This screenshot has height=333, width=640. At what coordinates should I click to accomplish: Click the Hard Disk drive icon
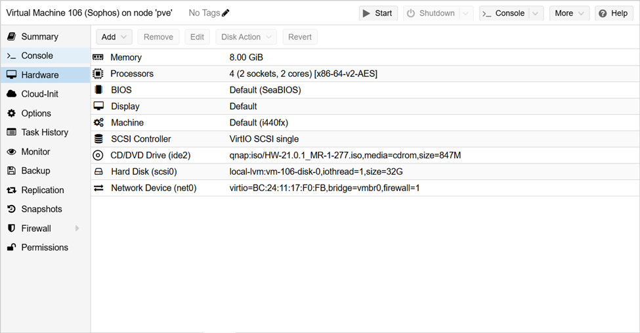[x=98, y=172]
